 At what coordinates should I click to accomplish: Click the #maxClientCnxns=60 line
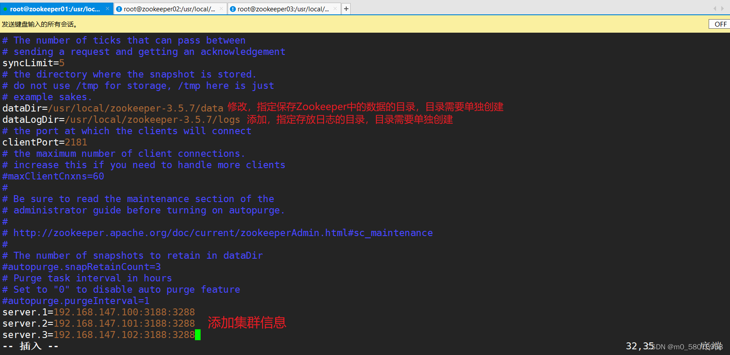[x=53, y=176]
